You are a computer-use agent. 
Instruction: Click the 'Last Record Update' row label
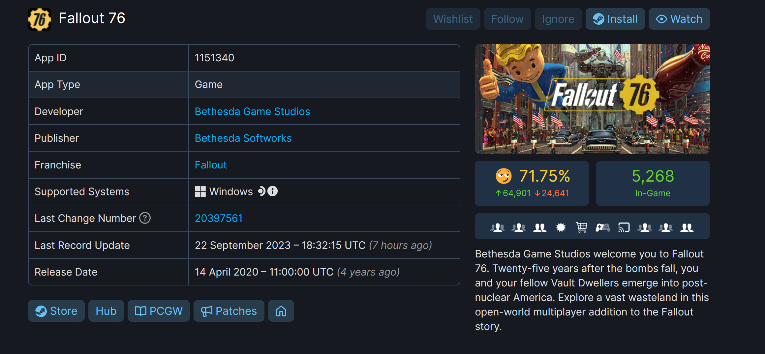[x=82, y=245]
